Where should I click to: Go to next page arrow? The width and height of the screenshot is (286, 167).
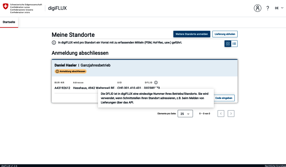(x=231, y=114)
